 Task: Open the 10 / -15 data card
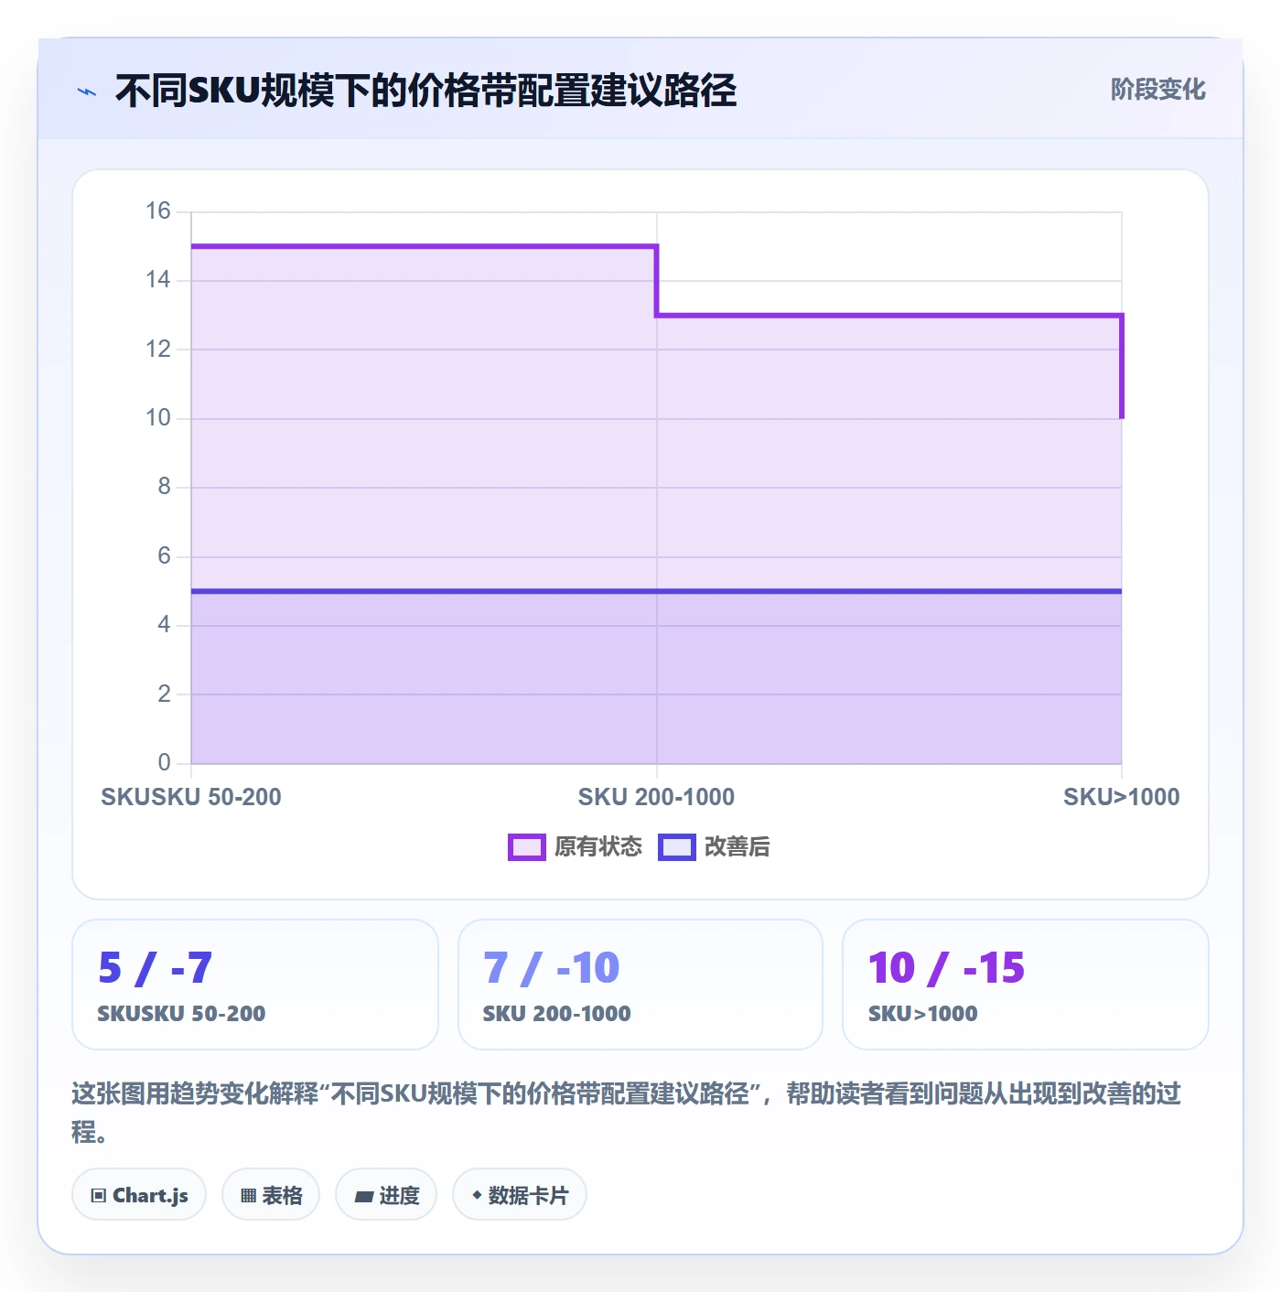coord(1026,985)
